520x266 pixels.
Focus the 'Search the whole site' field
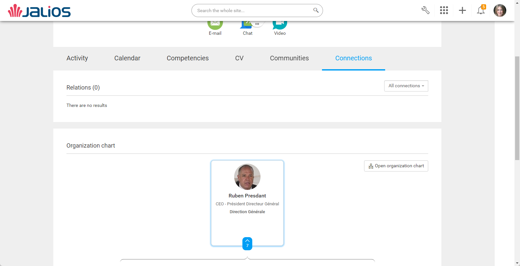(257, 10)
